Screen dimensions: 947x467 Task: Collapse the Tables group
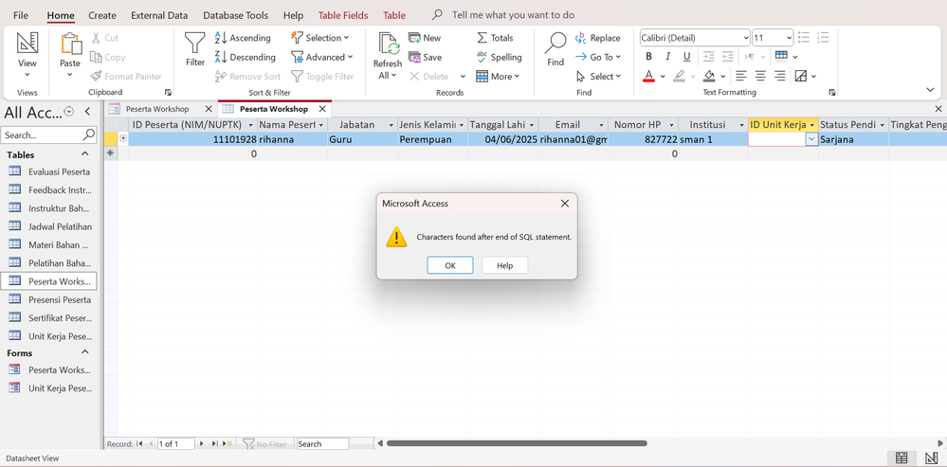85,154
